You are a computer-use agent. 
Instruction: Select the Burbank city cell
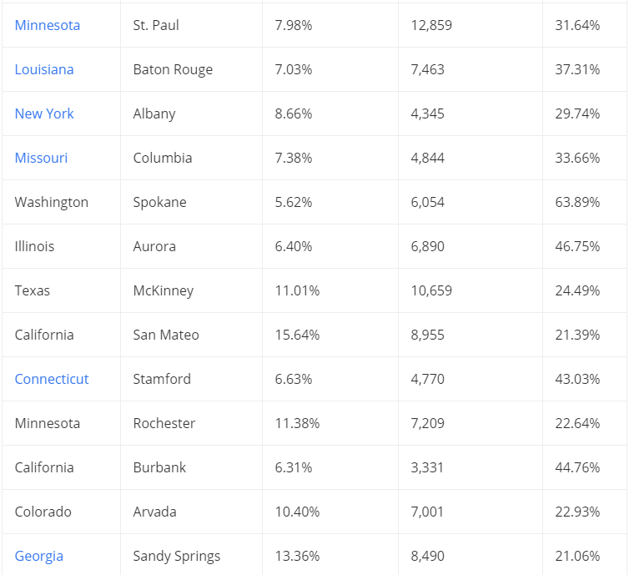(191, 467)
